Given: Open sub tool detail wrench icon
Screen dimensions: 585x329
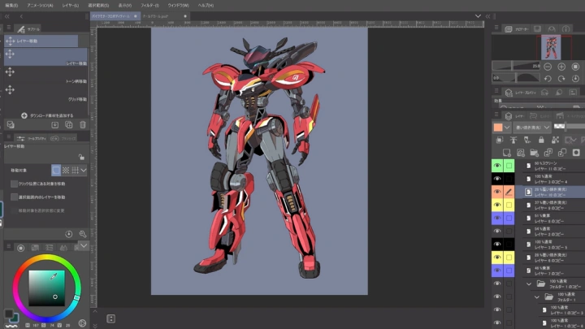Looking at the screenshot, I should click(x=82, y=234).
